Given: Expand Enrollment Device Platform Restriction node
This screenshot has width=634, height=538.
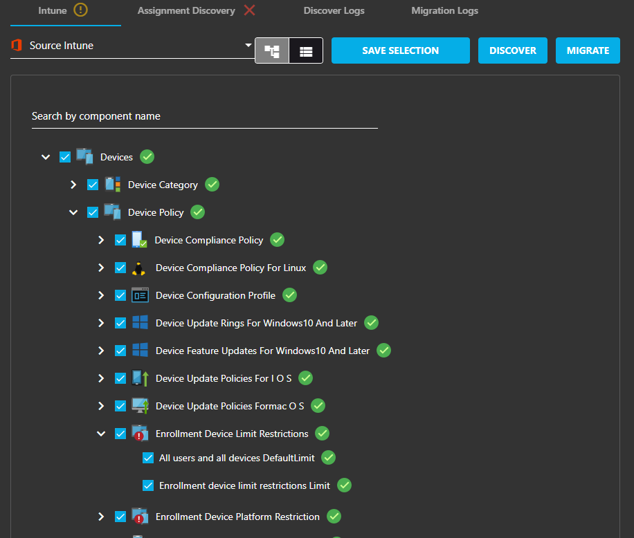Looking at the screenshot, I should pos(101,517).
